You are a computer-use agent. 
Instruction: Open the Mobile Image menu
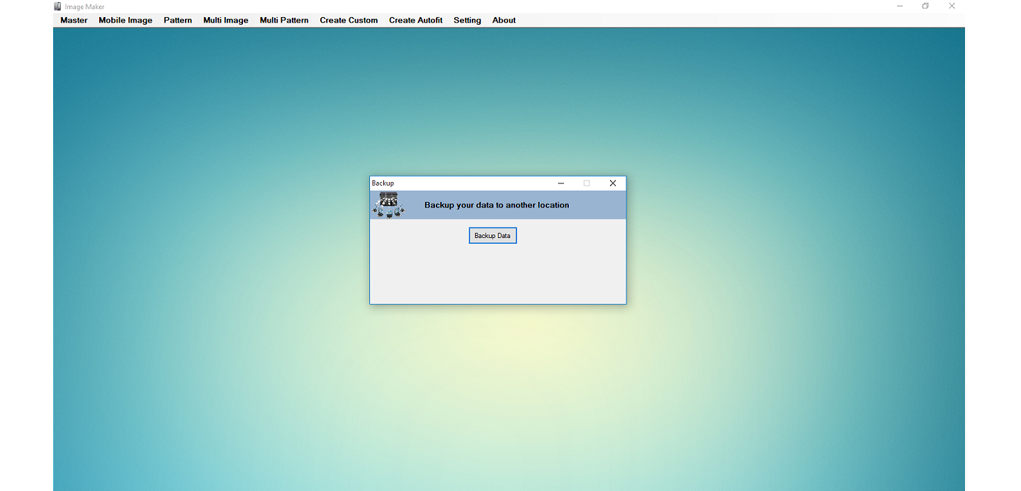tap(125, 21)
